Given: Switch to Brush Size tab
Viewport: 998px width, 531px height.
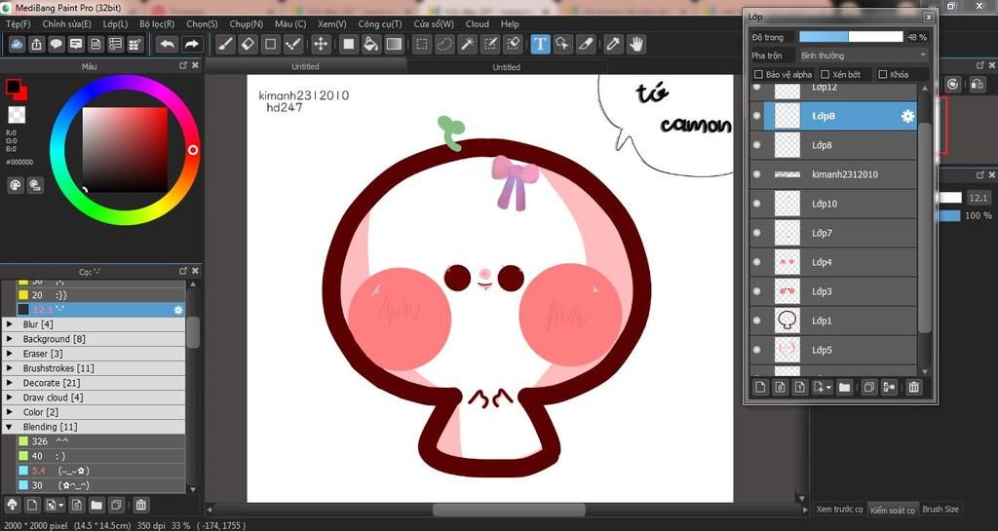Looking at the screenshot, I should coord(940,510).
